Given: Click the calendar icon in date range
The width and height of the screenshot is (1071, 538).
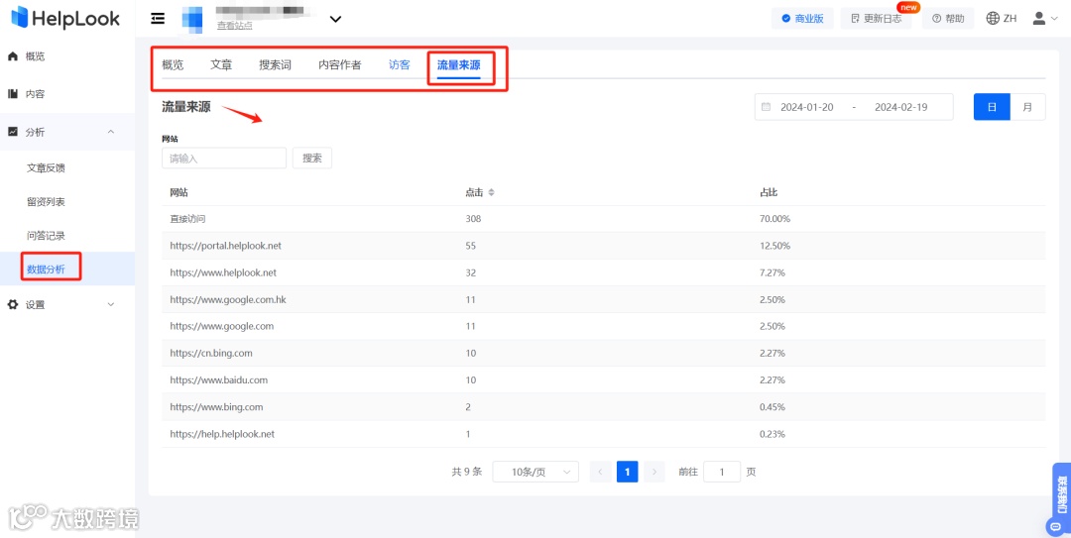Looking at the screenshot, I should (766, 107).
